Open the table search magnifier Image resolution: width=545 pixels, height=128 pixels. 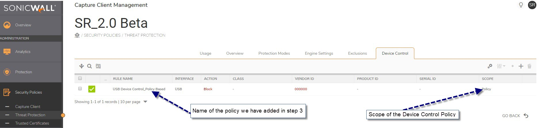click(x=89, y=66)
